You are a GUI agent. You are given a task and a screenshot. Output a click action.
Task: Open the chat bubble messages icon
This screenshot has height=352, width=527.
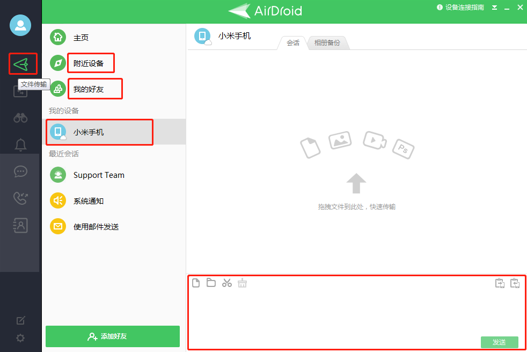pos(20,171)
